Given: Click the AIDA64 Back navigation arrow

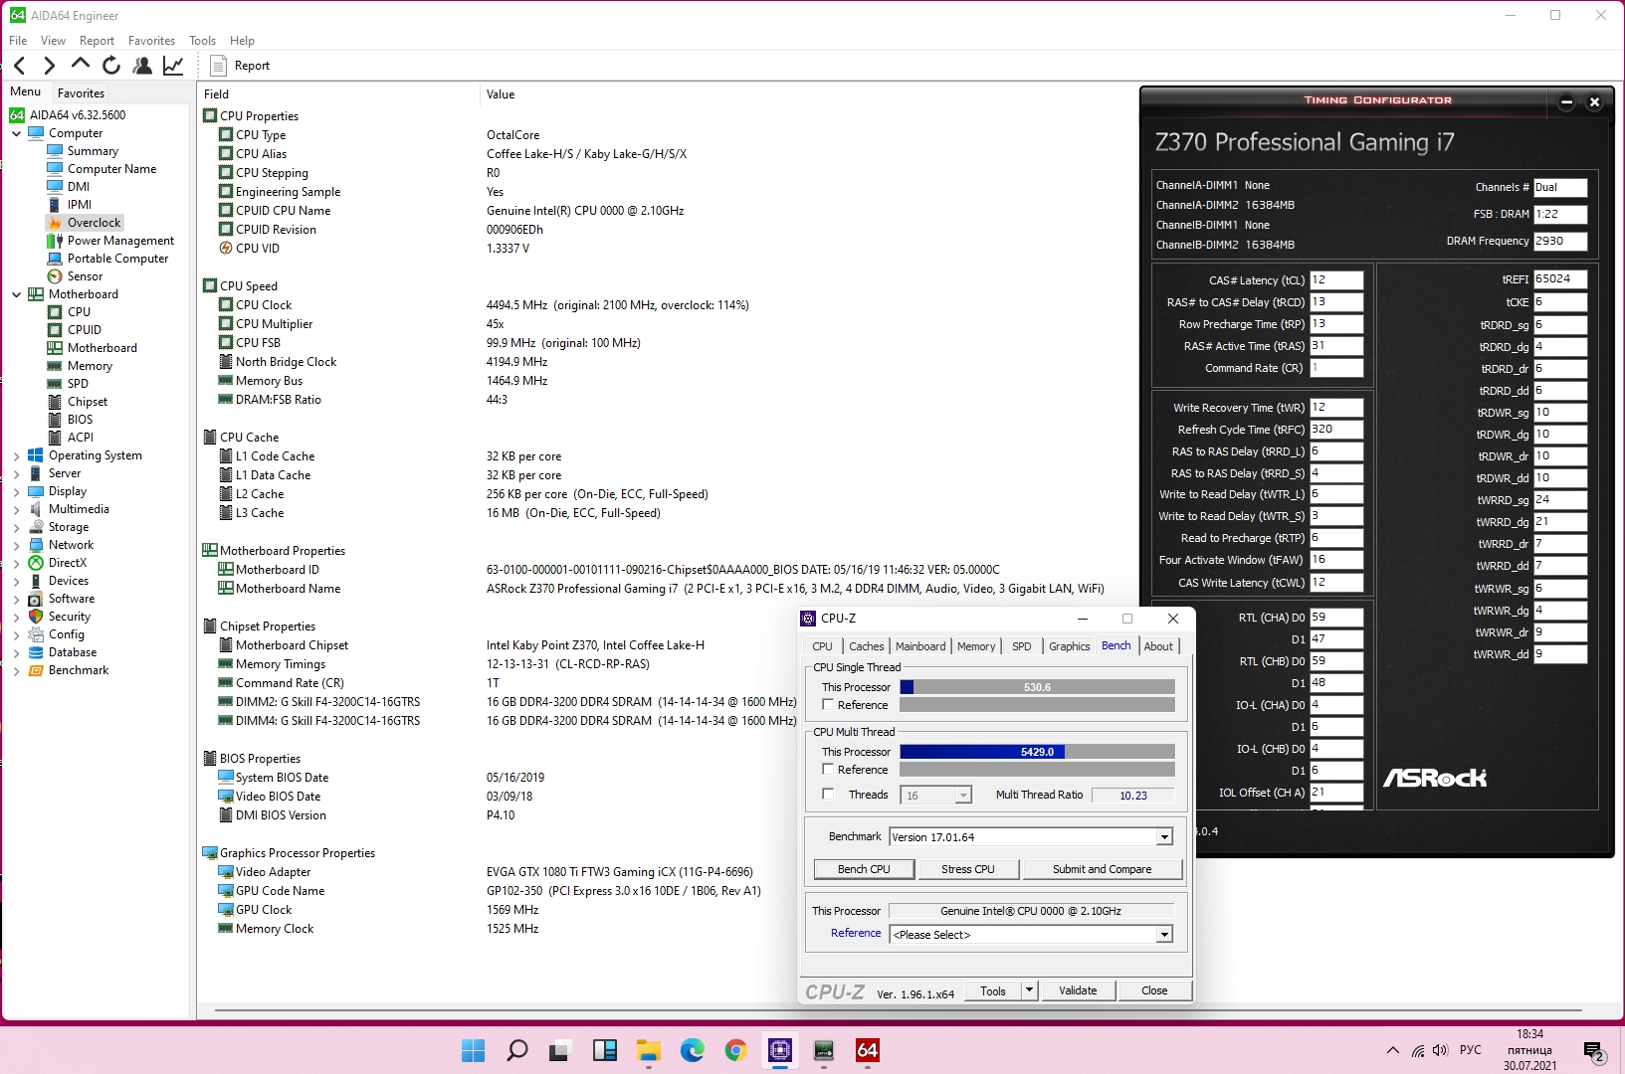Looking at the screenshot, I should tap(19, 66).
